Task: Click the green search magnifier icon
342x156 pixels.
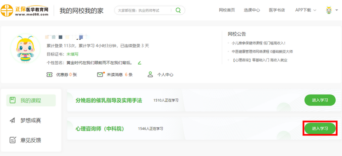Action: [178, 10]
